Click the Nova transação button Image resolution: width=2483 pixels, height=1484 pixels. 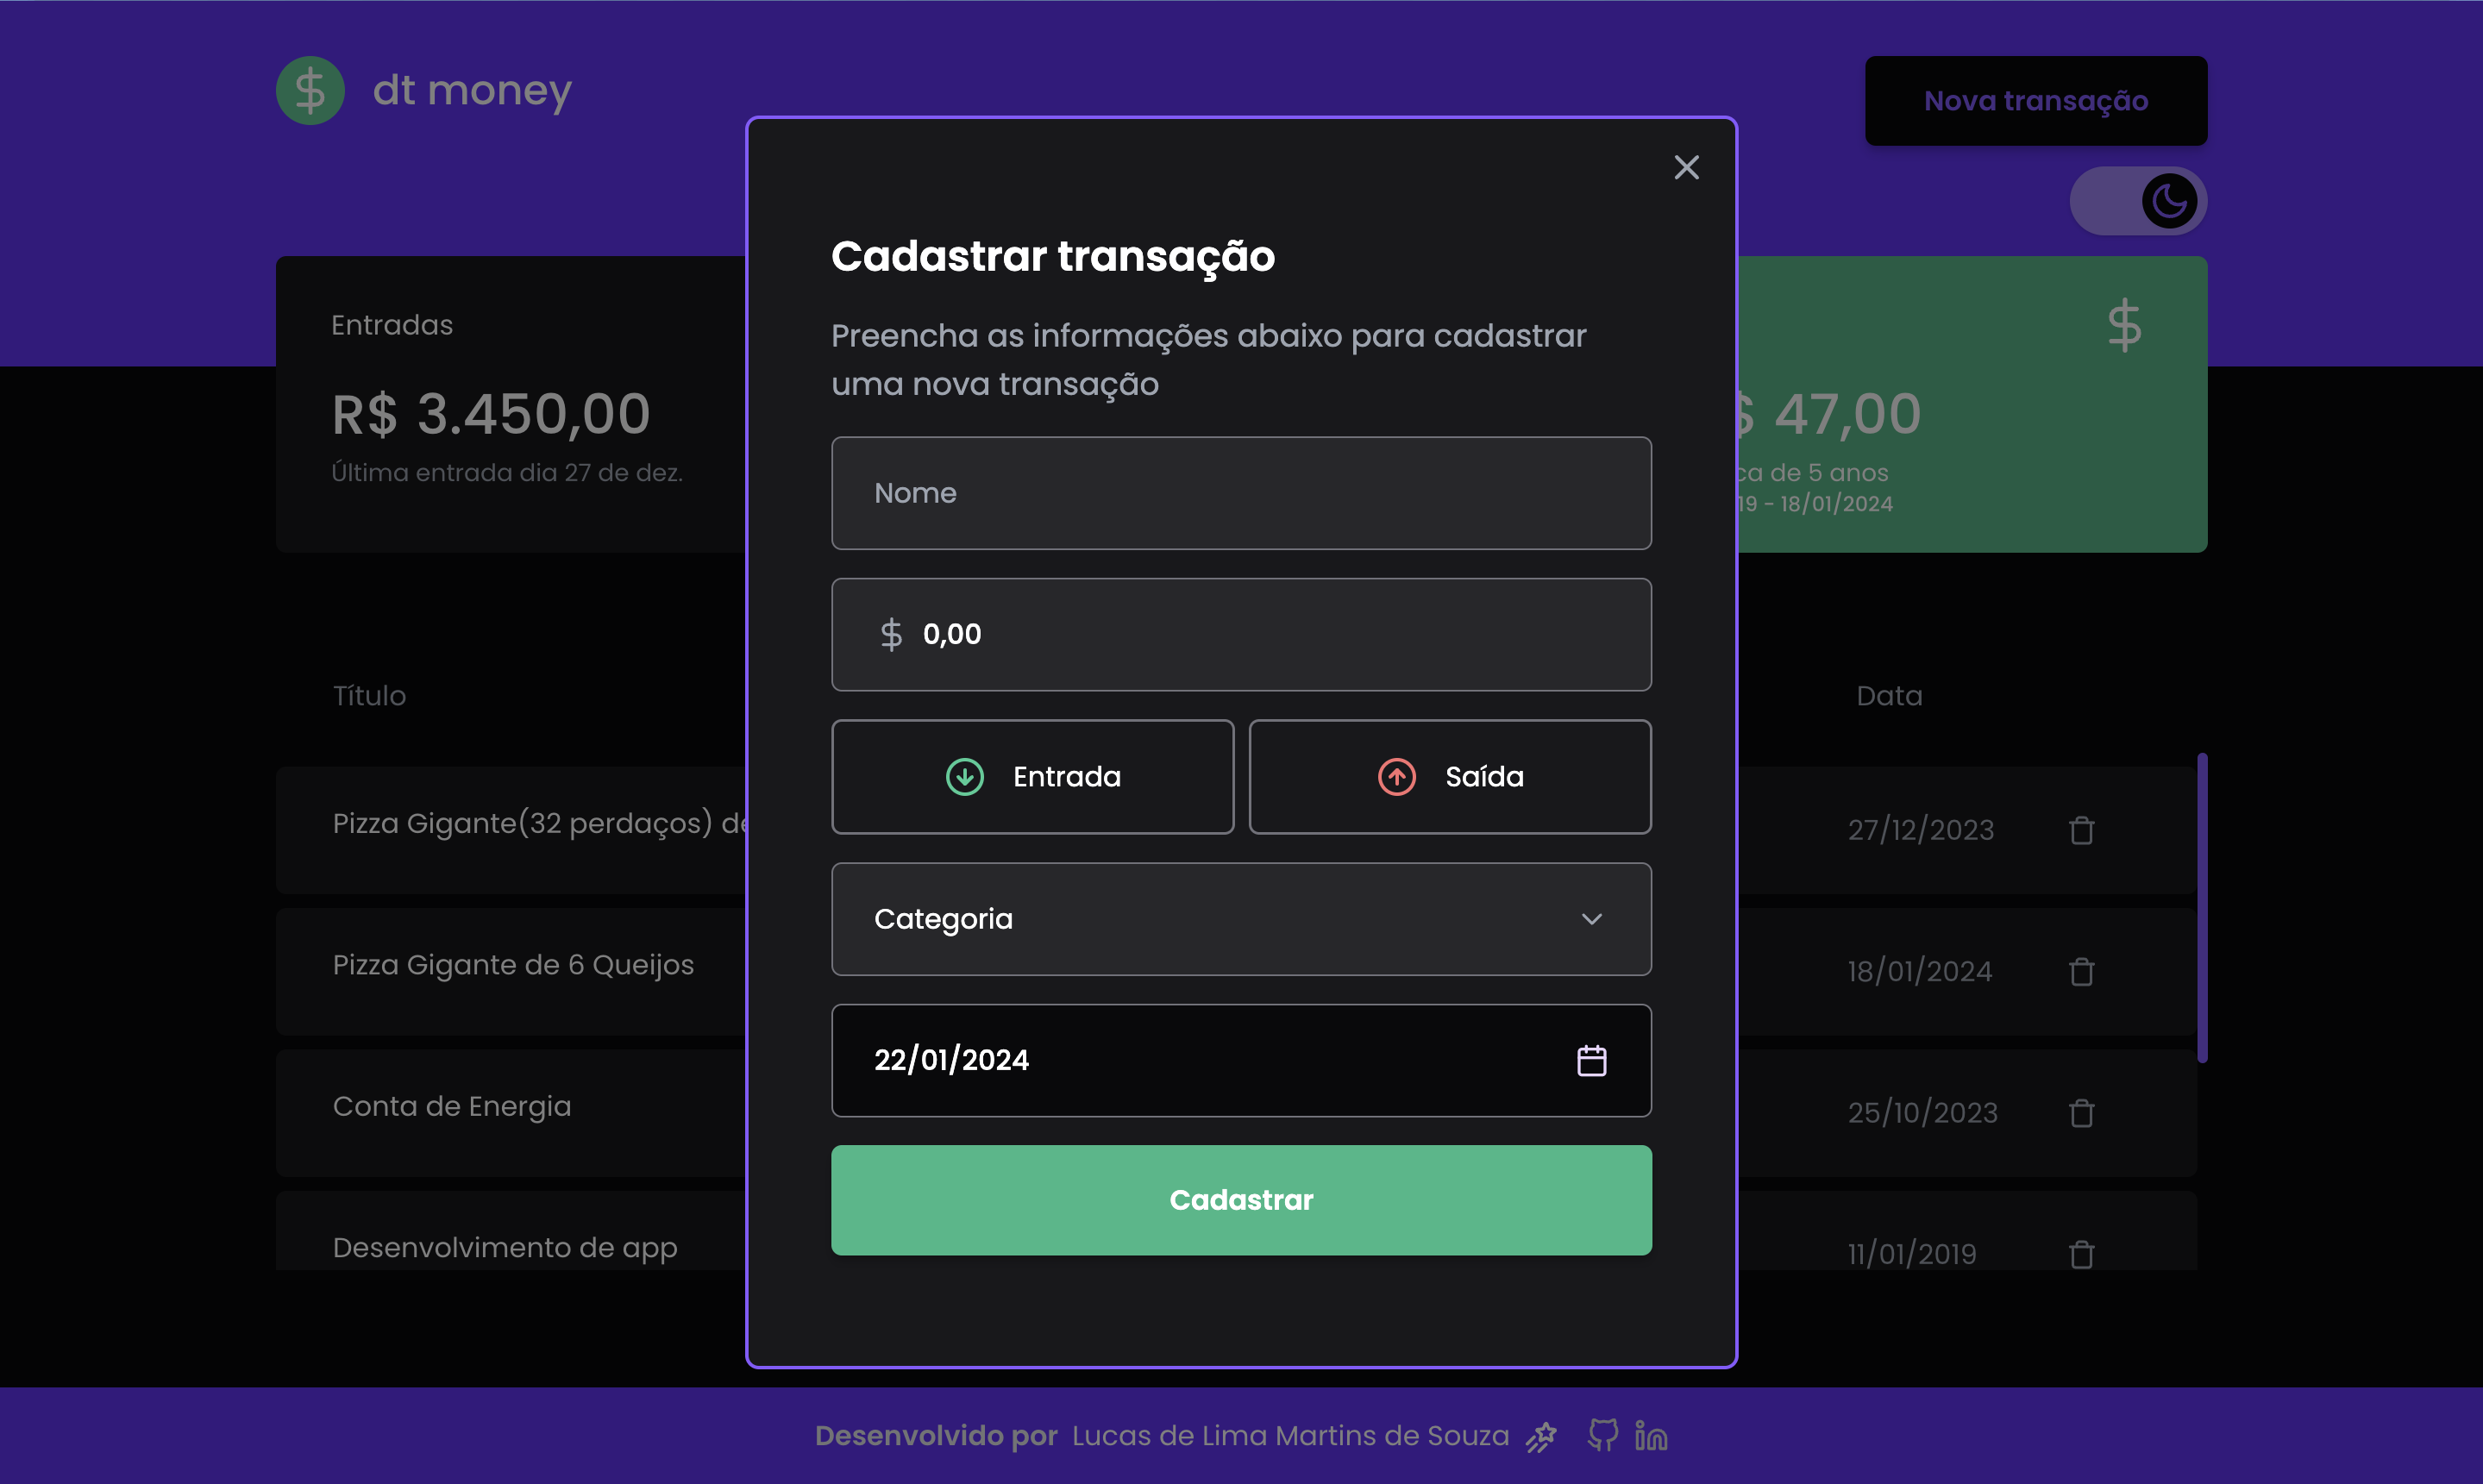pos(2036,101)
